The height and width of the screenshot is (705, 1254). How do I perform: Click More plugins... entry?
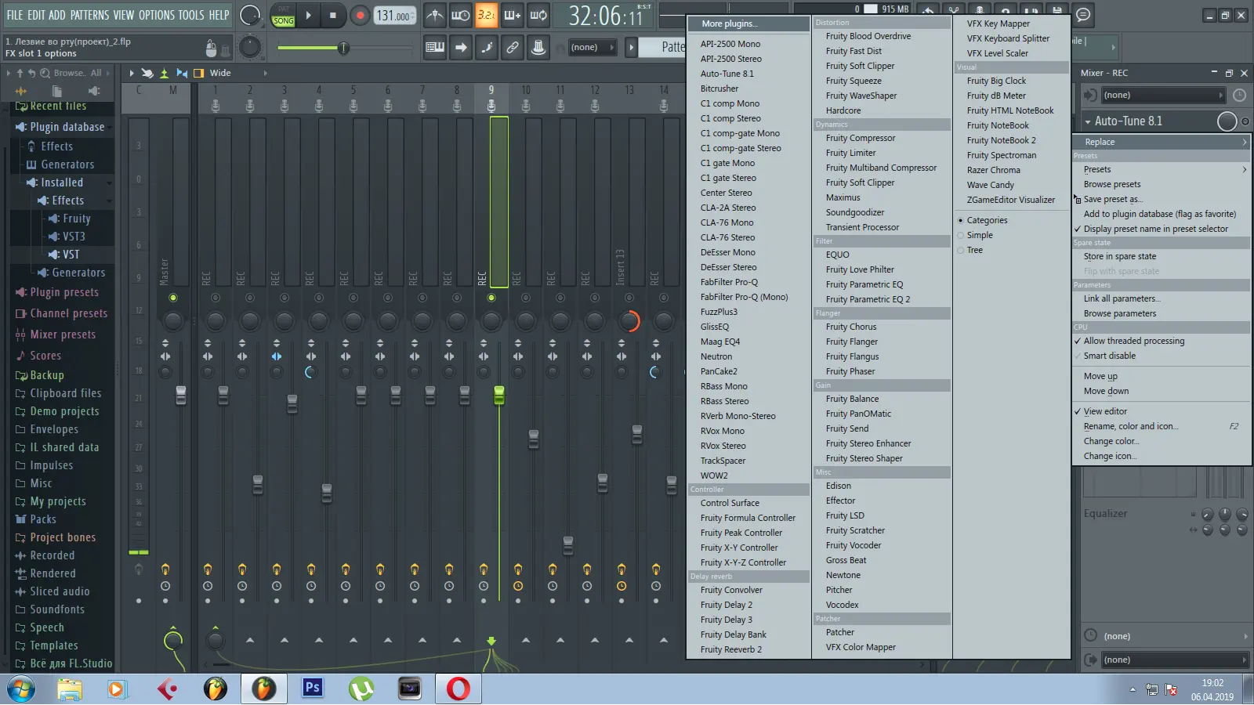pos(748,23)
